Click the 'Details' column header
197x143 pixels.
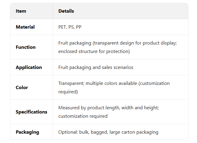pos(66,11)
